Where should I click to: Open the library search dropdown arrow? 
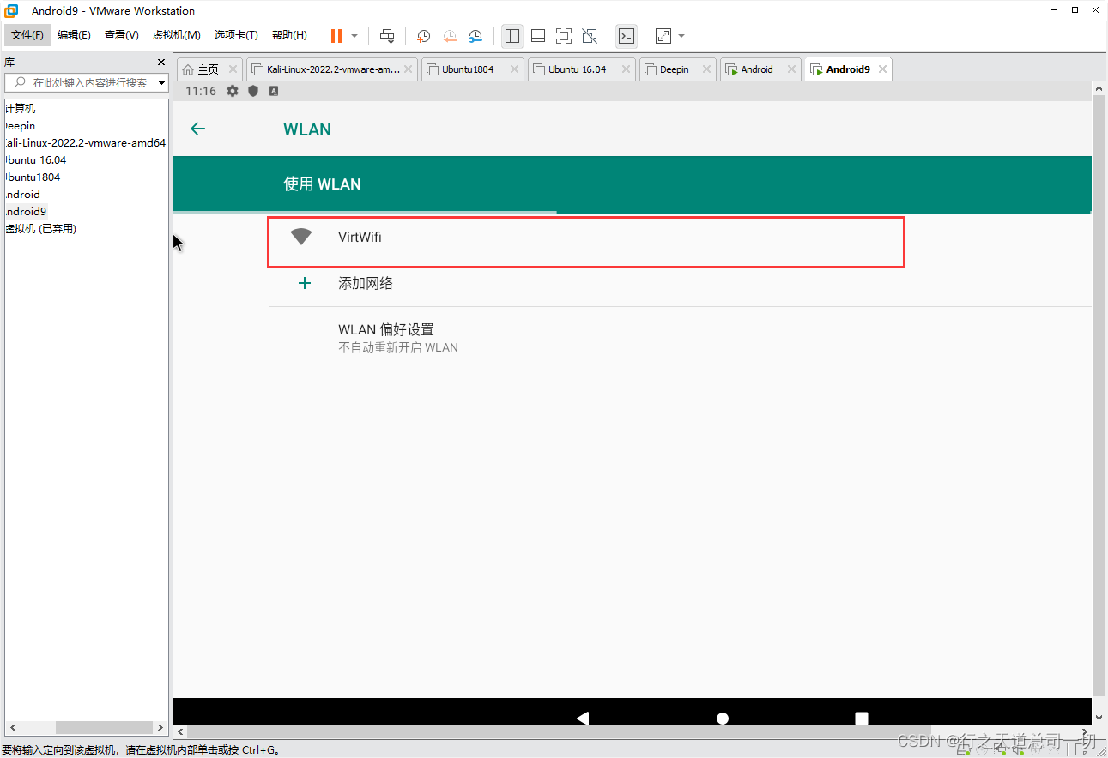coord(161,82)
